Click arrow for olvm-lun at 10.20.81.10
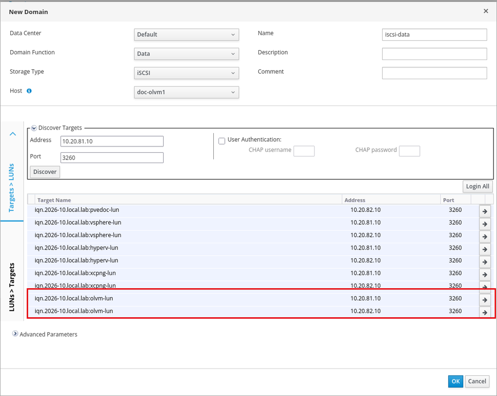The image size is (497, 396). point(485,300)
